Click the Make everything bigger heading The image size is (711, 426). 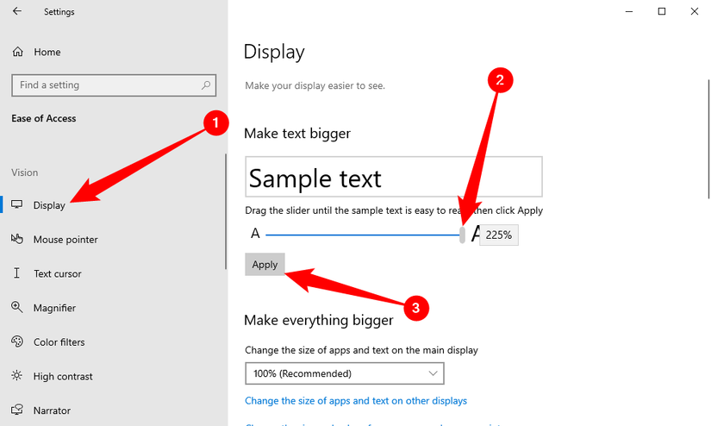[x=319, y=320]
